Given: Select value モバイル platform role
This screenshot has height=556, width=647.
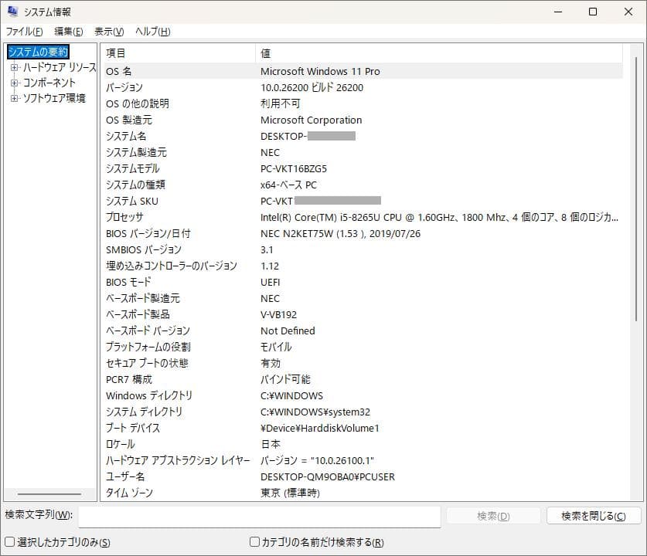Looking at the screenshot, I should point(276,347).
